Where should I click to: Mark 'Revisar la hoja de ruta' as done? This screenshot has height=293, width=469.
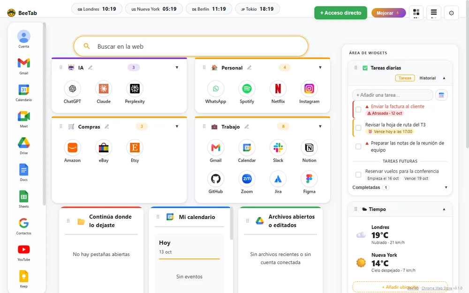(358, 128)
